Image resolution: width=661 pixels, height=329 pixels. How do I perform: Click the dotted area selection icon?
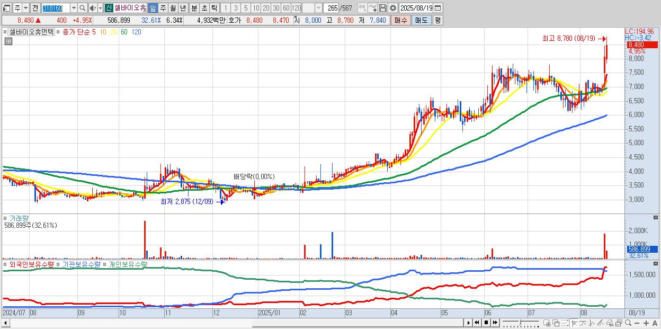pyautogui.click(x=565, y=323)
